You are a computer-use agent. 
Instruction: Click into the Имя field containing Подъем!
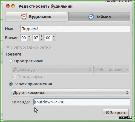pyautogui.click(x=75, y=29)
